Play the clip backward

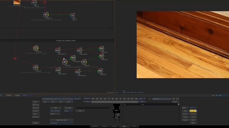[109, 99]
